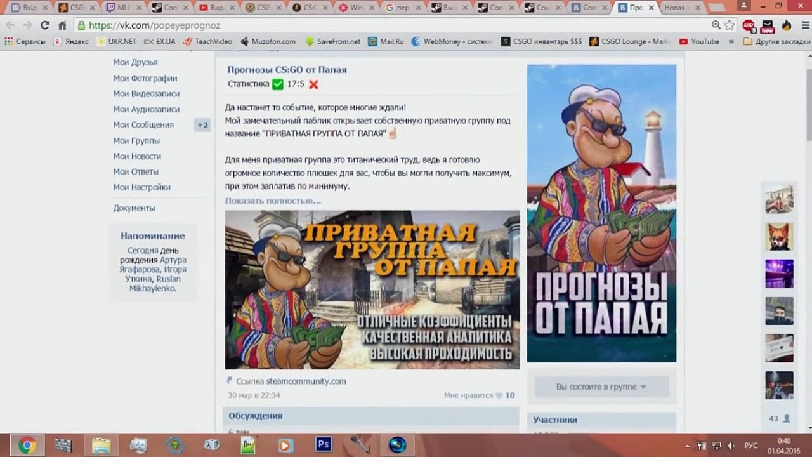Open Мои Фотографии in the sidebar

pyautogui.click(x=145, y=78)
